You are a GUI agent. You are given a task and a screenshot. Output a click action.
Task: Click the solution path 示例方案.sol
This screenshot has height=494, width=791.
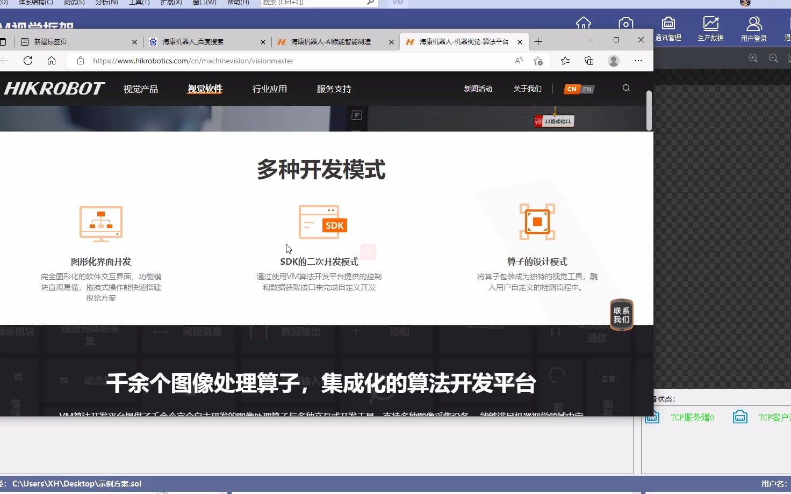click(77, 484)
